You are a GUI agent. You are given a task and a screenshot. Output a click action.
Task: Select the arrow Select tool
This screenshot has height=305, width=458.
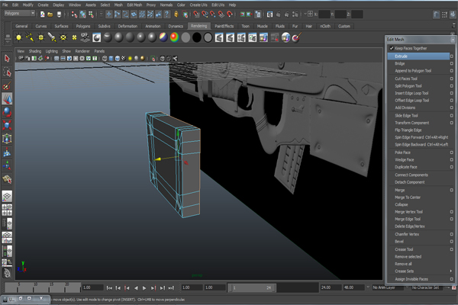[x=7, y=59]
